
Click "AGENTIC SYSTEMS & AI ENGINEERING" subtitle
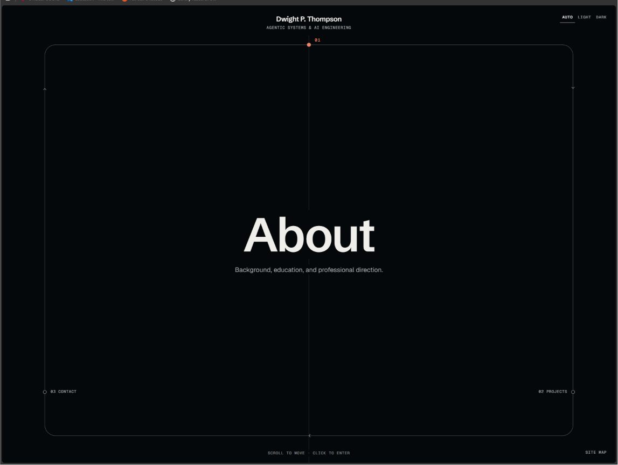[x=309, y=28]
